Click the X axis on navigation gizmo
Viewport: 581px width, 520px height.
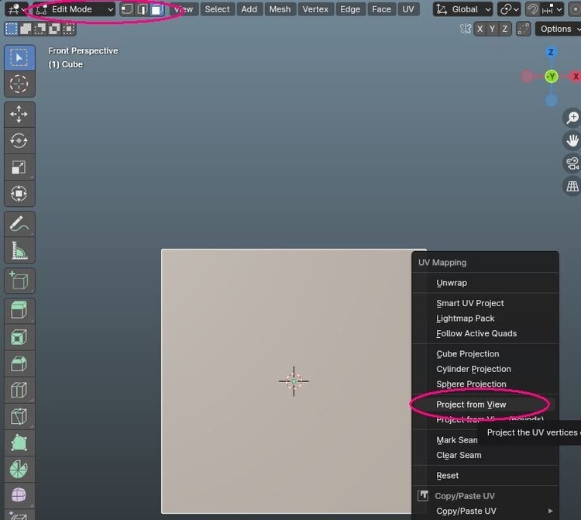pyautogui.click(x=576, y=77)
